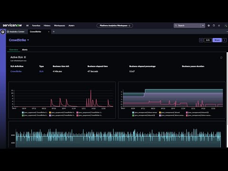Click the Edit button
Screen dimensions: 228x171
(x=208, y=40)
